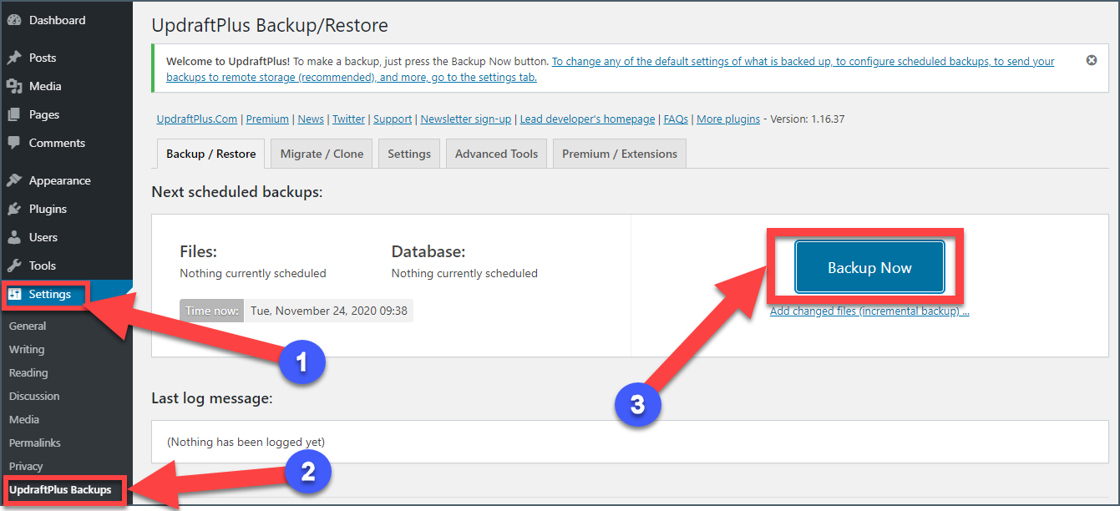1120x511 pixels.
Task: Click the Plugins plug icon
Action: (14, 209)
